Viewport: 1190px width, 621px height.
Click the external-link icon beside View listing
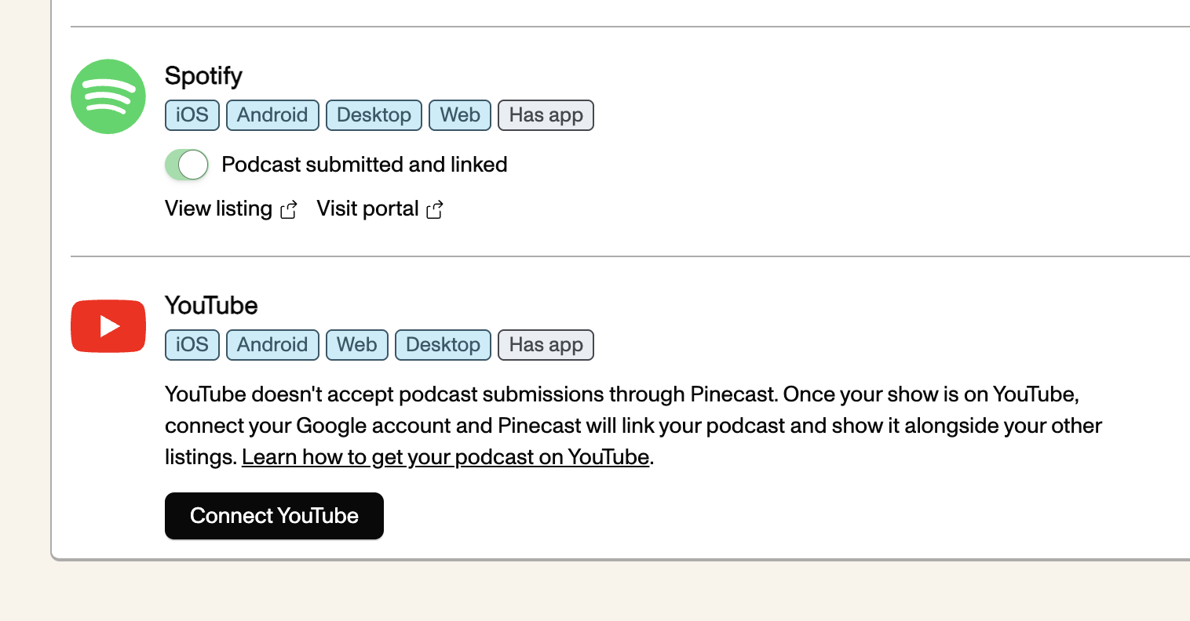coord(289,209)
